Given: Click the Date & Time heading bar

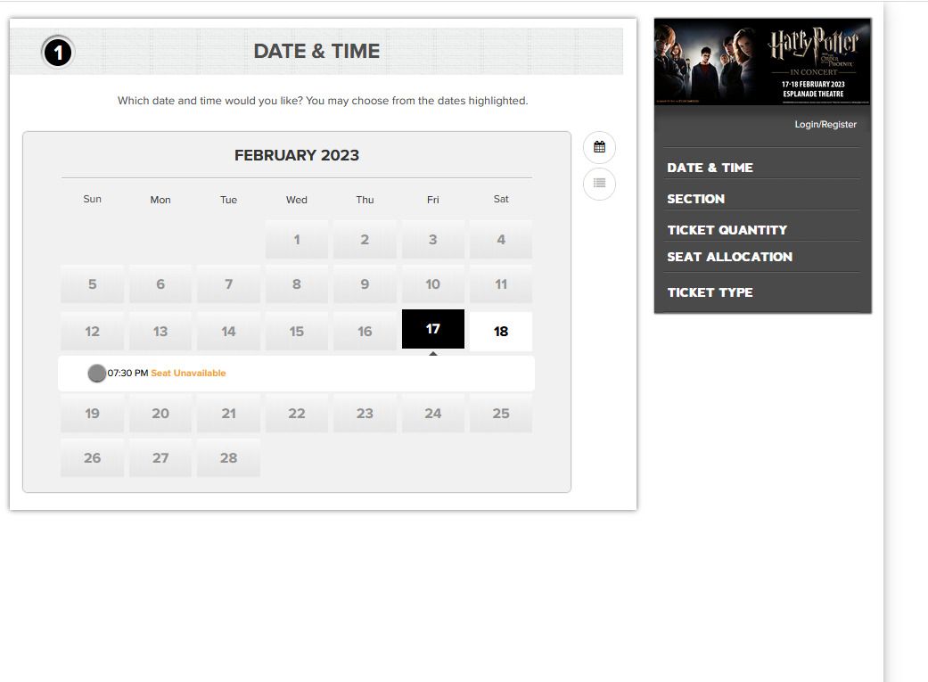Looking at the screenshot, I should (316, 52).
